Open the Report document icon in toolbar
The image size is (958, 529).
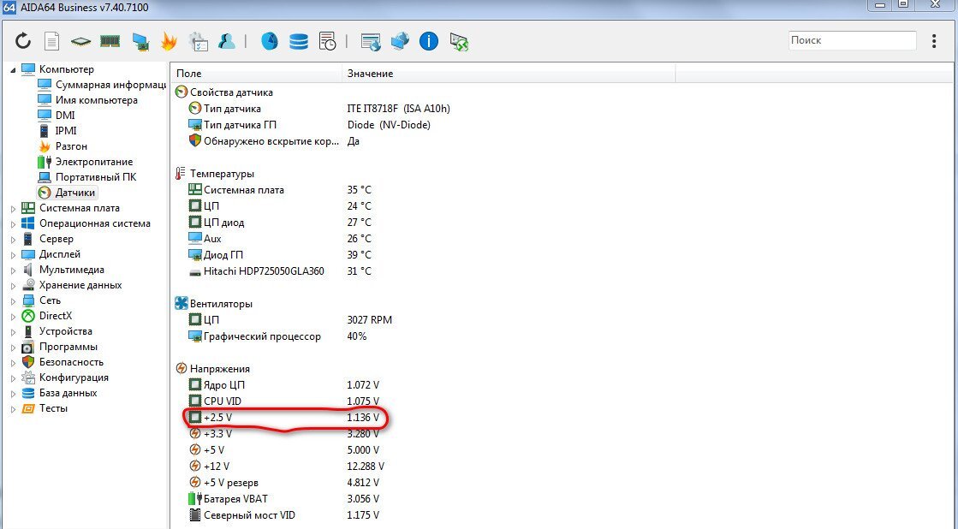coord(52,41)
